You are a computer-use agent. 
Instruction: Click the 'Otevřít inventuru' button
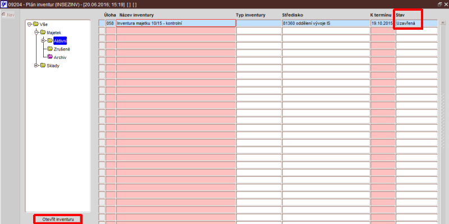[x=58, y=220]
